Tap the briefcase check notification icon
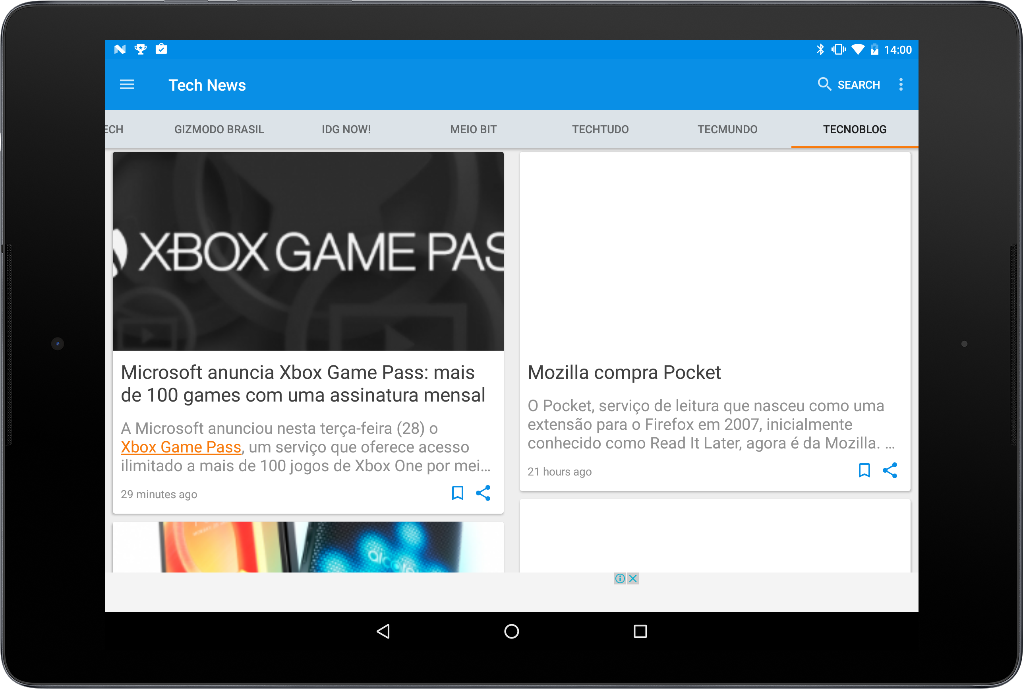Screen dimensions: 1023x689 tap(161, 49)
